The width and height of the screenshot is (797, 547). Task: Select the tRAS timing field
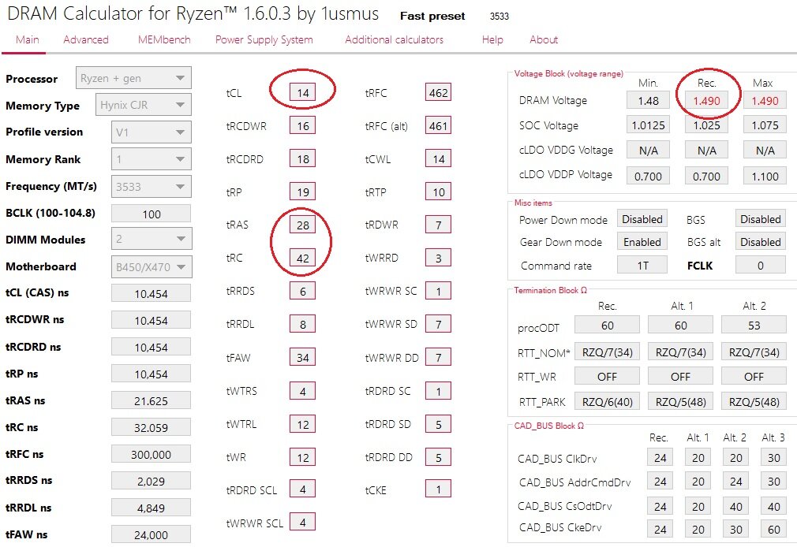click(x=302, y=225)
